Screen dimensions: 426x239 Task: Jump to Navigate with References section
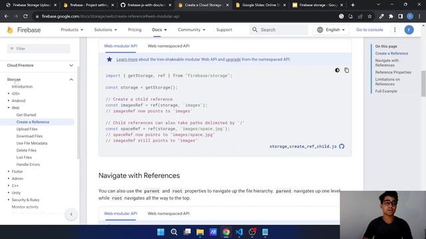click(387, 63)
